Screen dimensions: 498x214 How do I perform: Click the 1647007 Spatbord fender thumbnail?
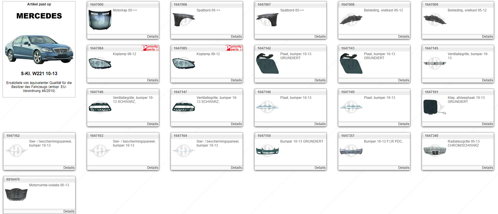pos(267,20)
